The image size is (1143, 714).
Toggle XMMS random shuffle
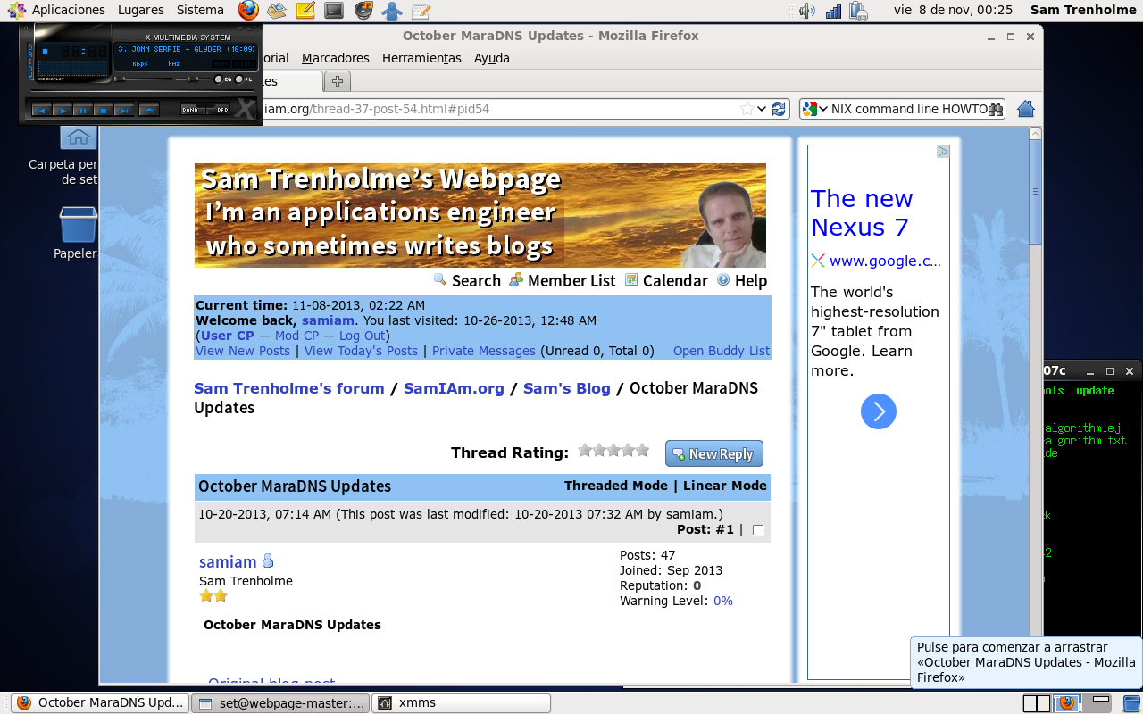point(192,110)
